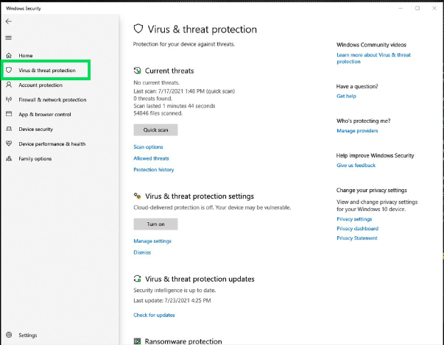Click the back arrow icon
Image resolution: width=444 pixels, height=345 pixels.
pyautogui.click(x=9, y=21)
